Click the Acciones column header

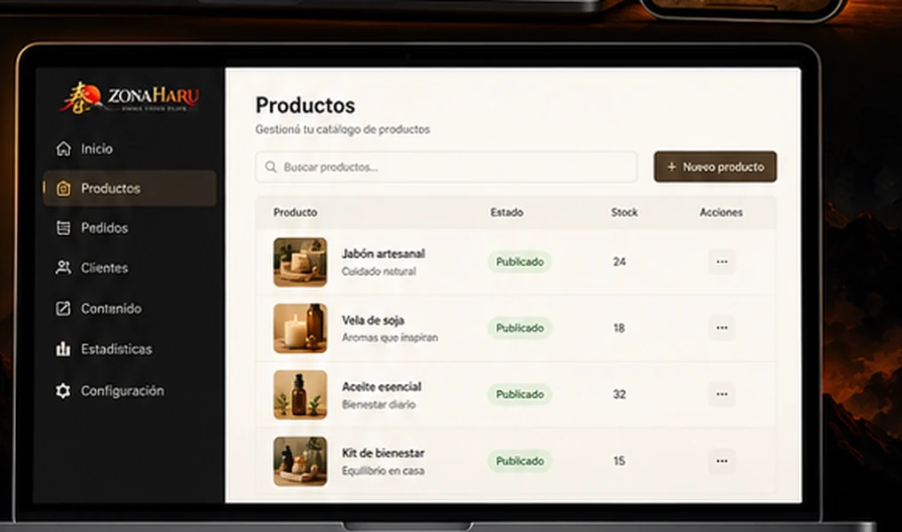(x=722, y=213)
